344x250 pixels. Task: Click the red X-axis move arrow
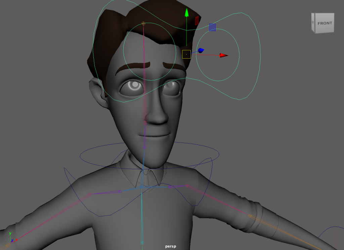(x=223, y=55)
